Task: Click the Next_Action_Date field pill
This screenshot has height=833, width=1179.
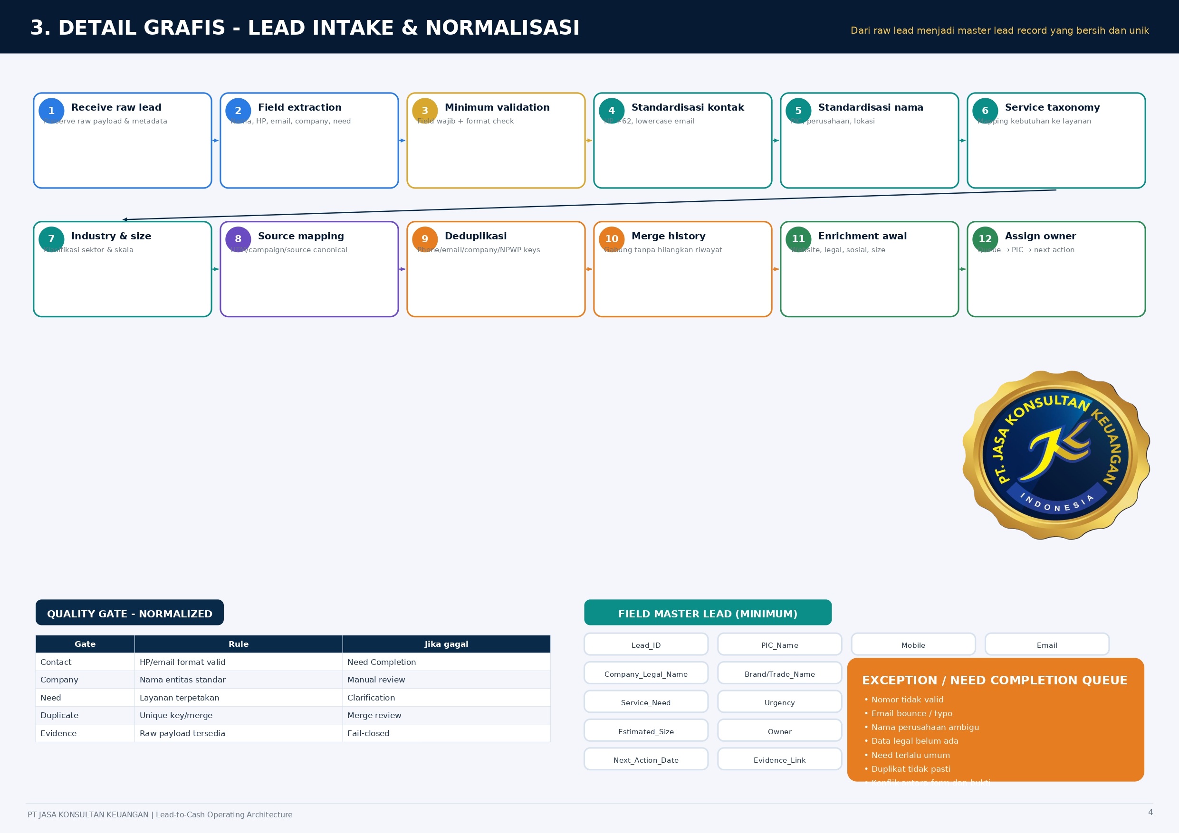Action: click(646, 759)
